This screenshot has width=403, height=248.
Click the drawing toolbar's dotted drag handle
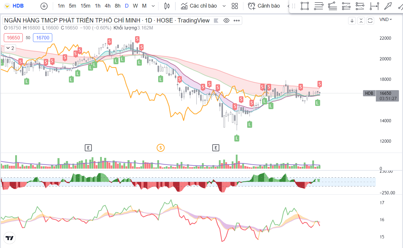coord(294,6)
